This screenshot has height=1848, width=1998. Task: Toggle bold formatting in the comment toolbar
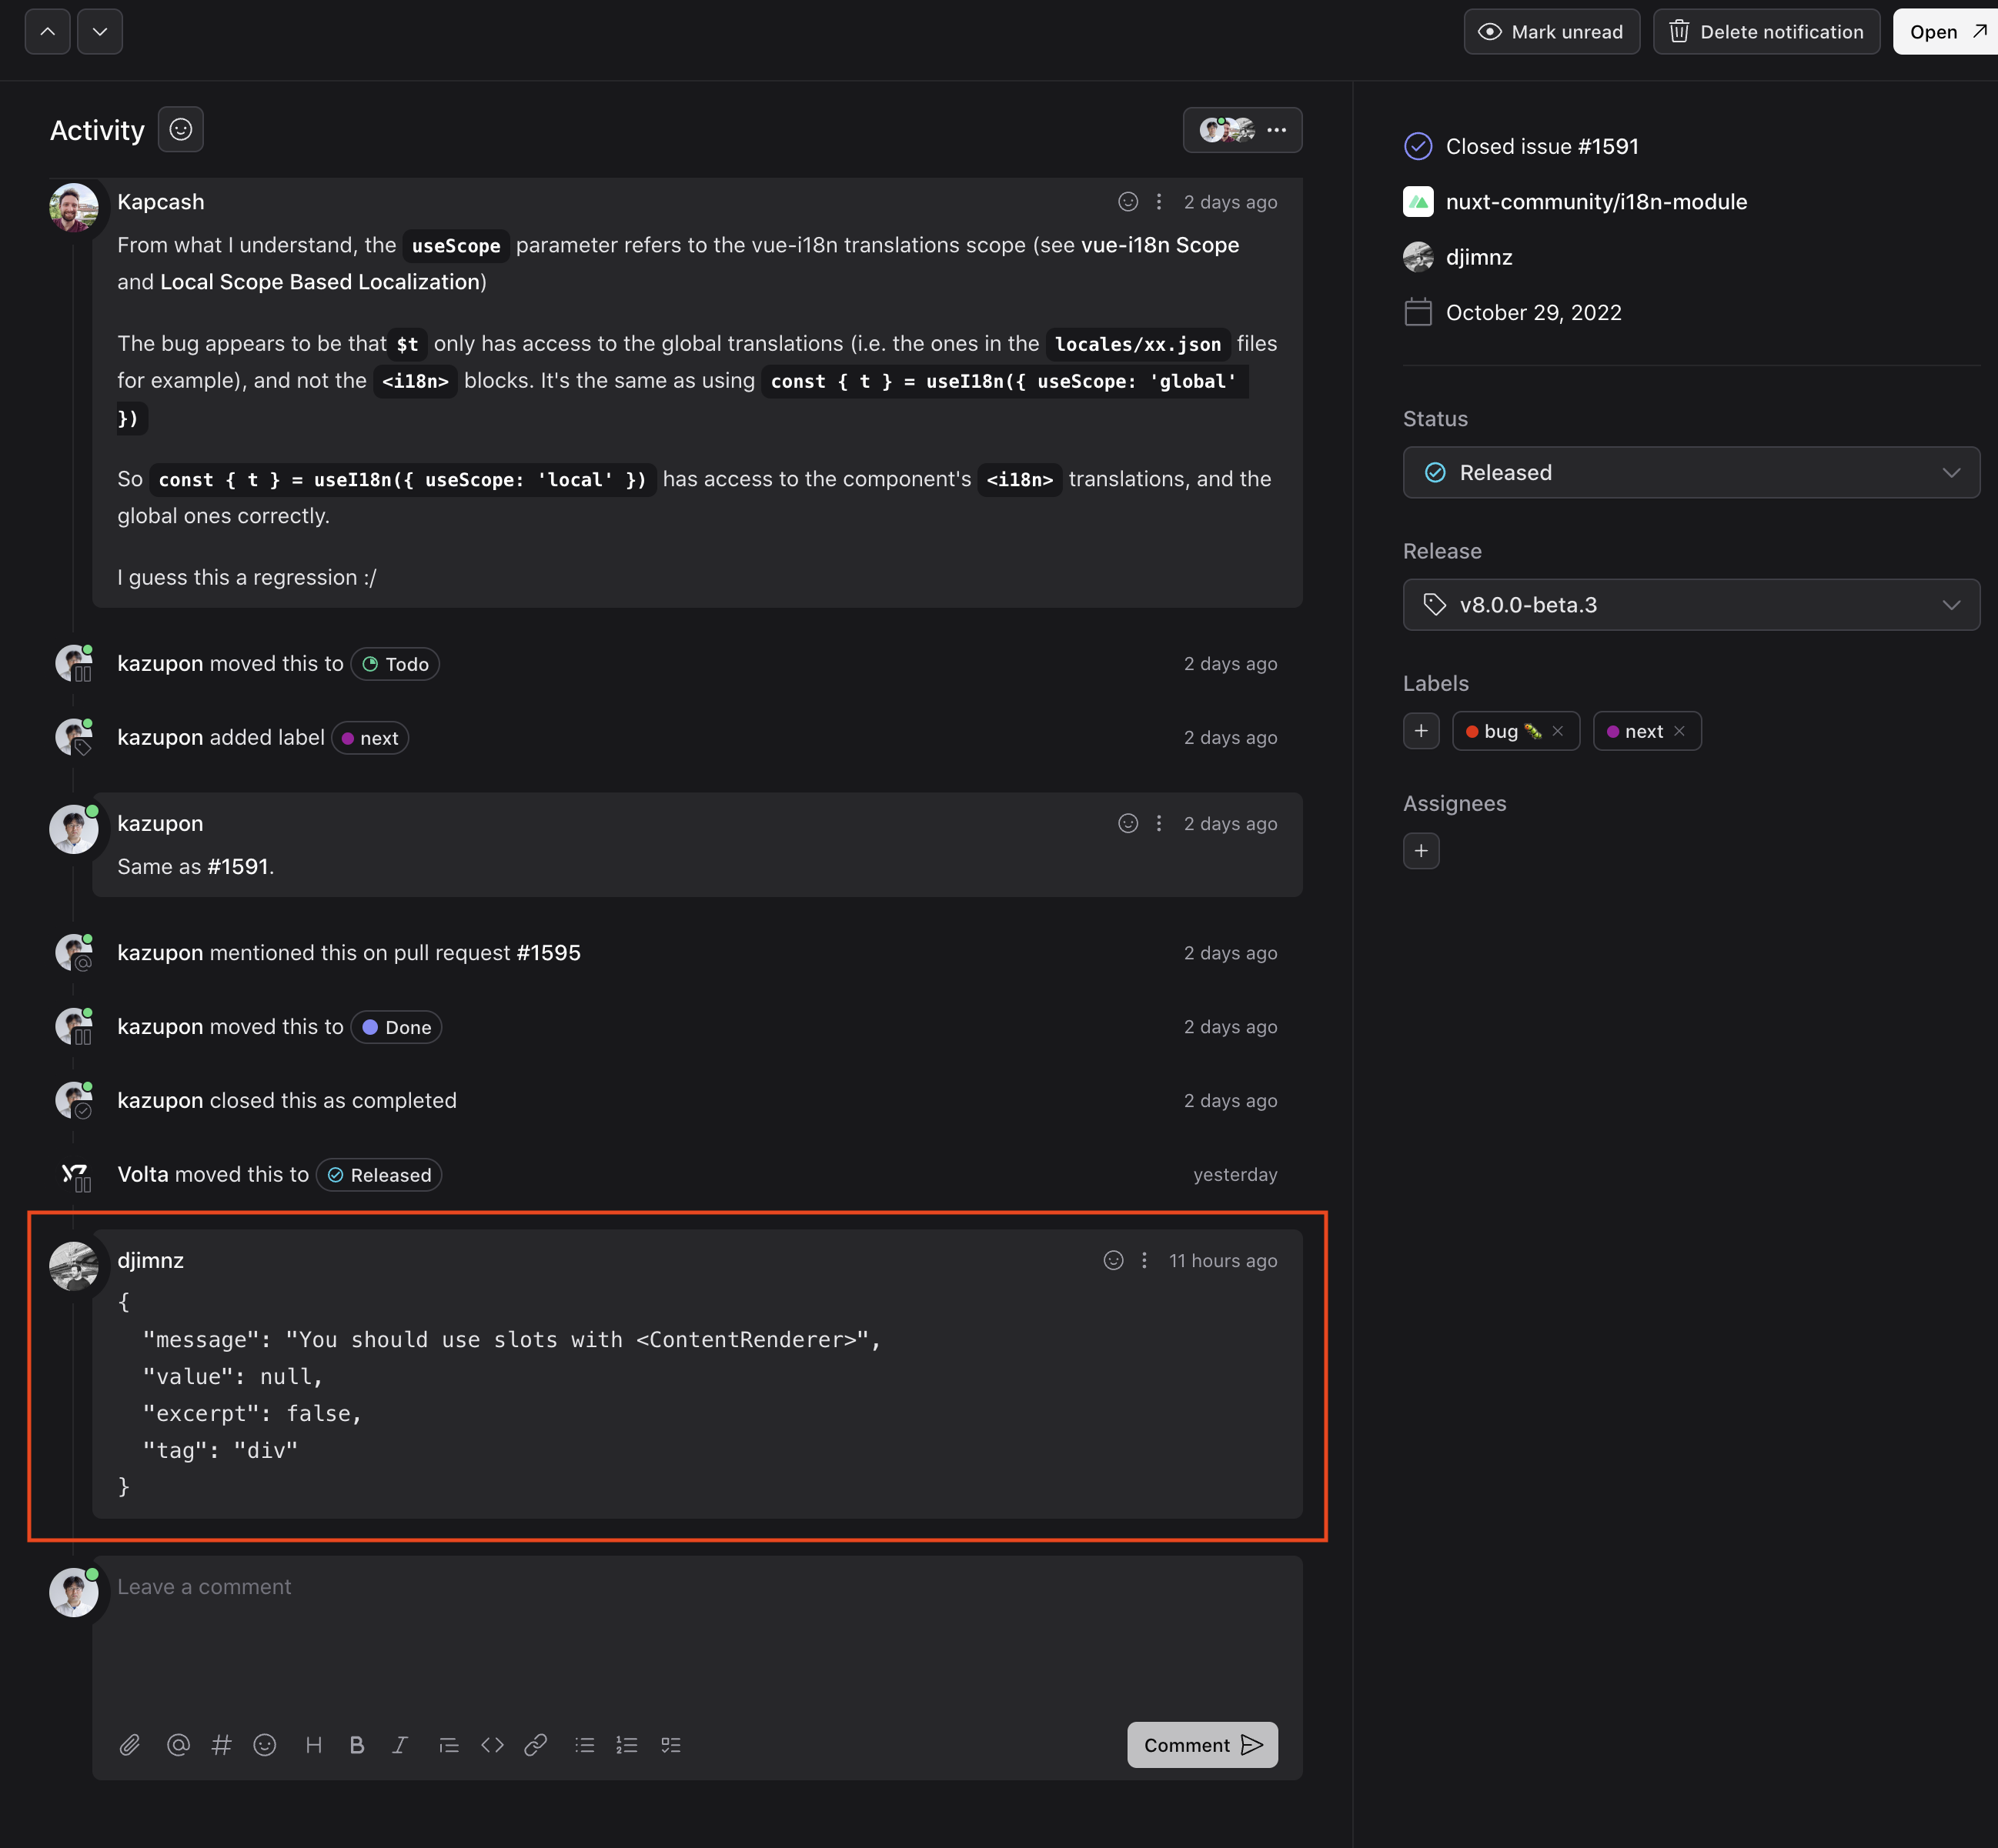357,1744
